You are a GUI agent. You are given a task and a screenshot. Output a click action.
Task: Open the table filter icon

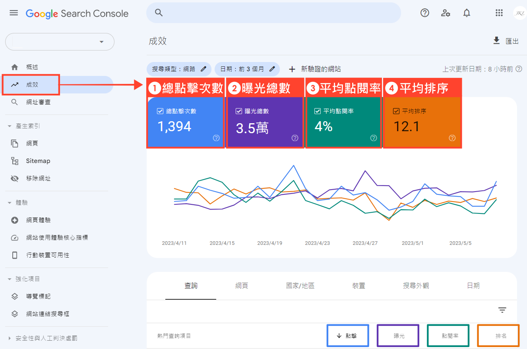(x=502, y=310)
